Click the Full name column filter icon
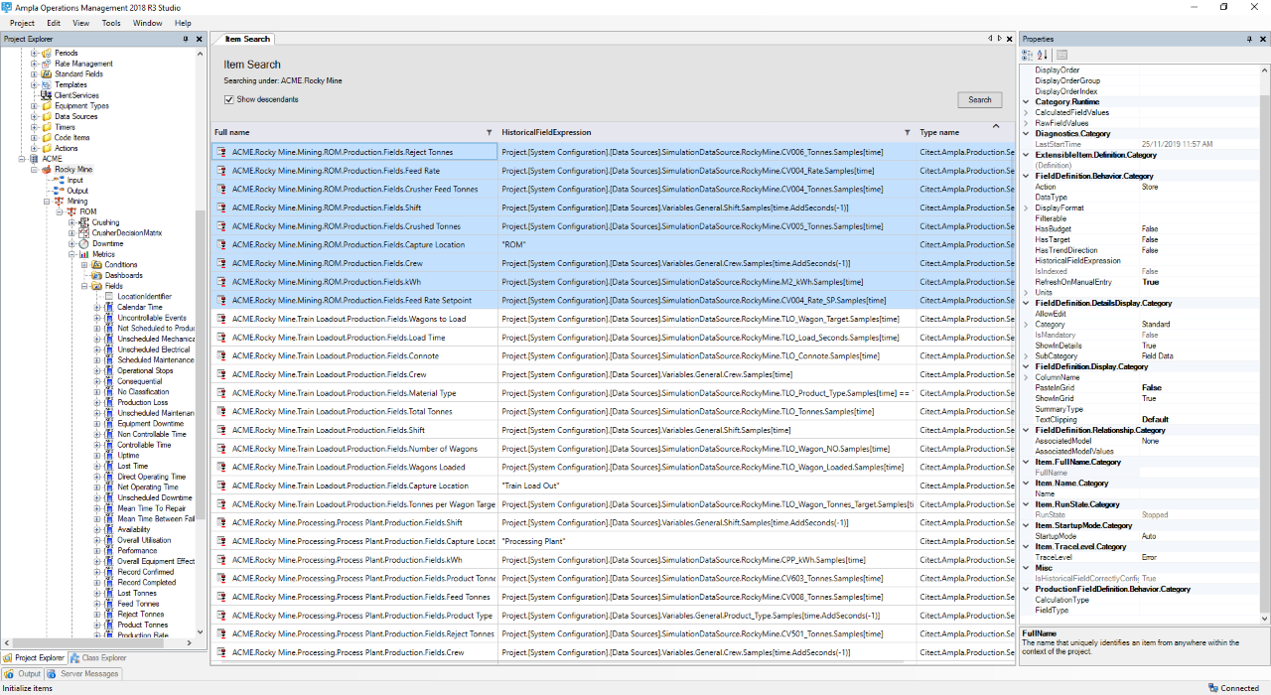 click(x=489, y=132)
